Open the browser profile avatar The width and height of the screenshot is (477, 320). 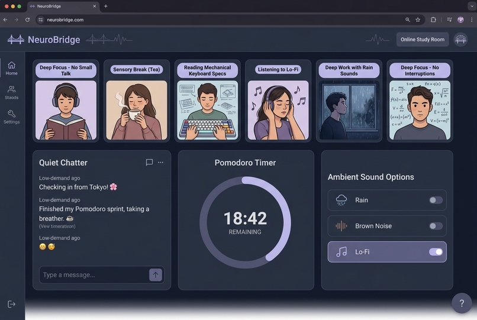[460, 20]
